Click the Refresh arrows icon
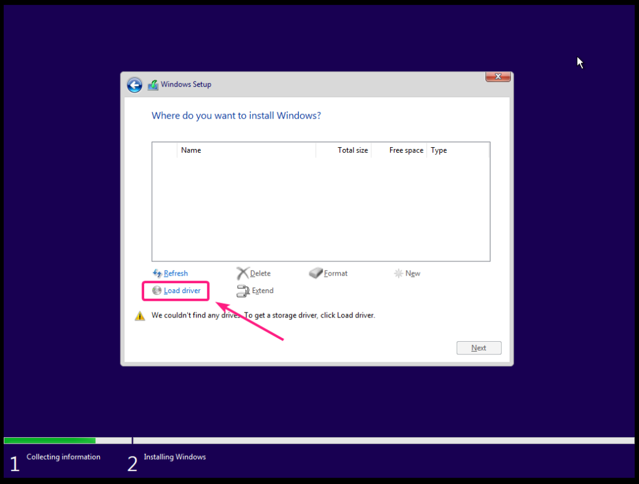The width and height of the screenshot is (639, 484). [157, 273]
